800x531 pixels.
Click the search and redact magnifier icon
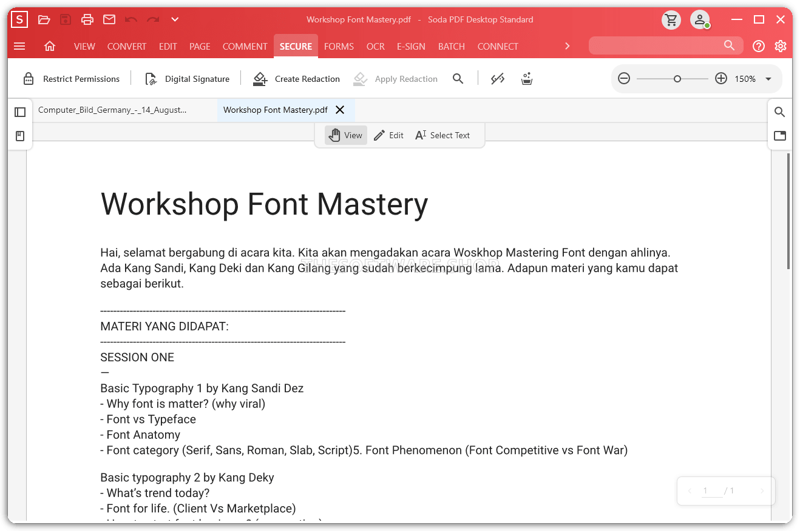point(458,79)
